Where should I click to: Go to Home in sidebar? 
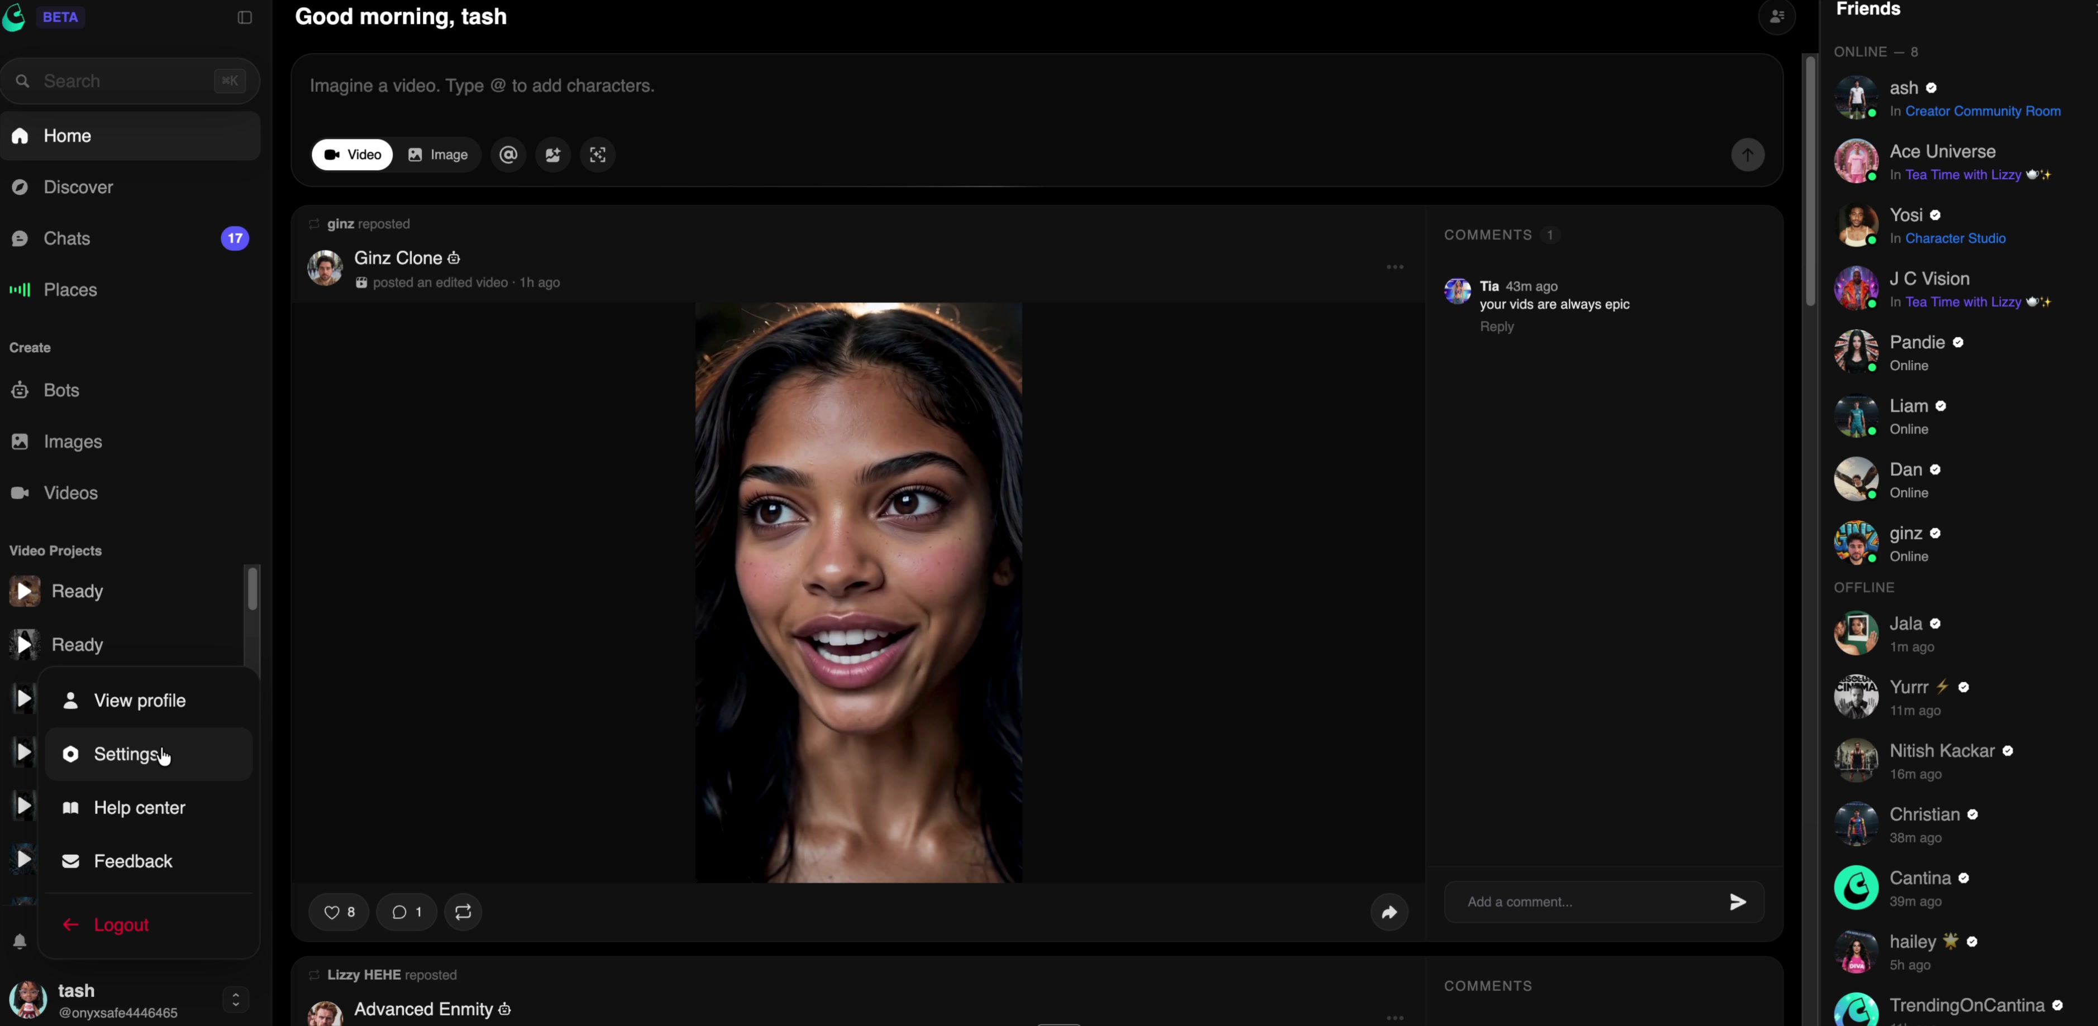point(130,136)
